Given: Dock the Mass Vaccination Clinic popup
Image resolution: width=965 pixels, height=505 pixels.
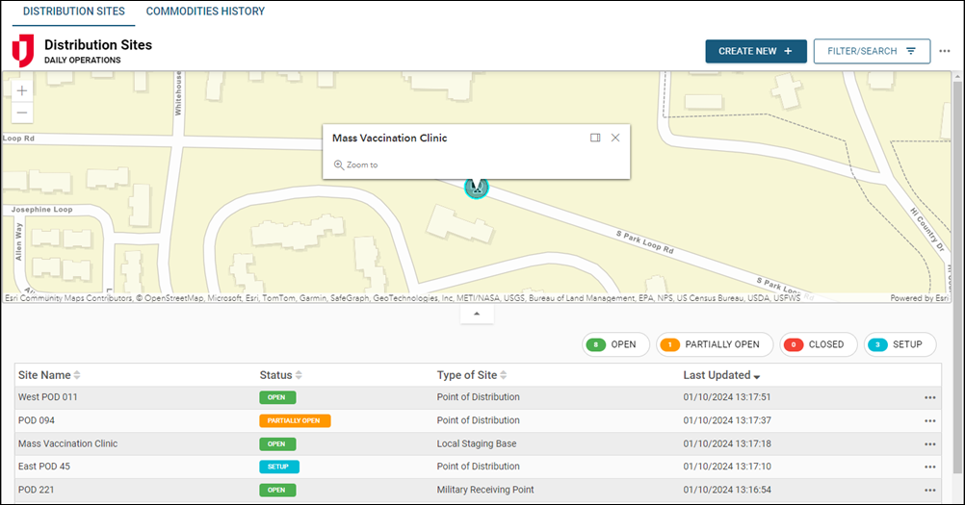Looking at the screenshot, I should pyautogui.click(x=595, y=138).
